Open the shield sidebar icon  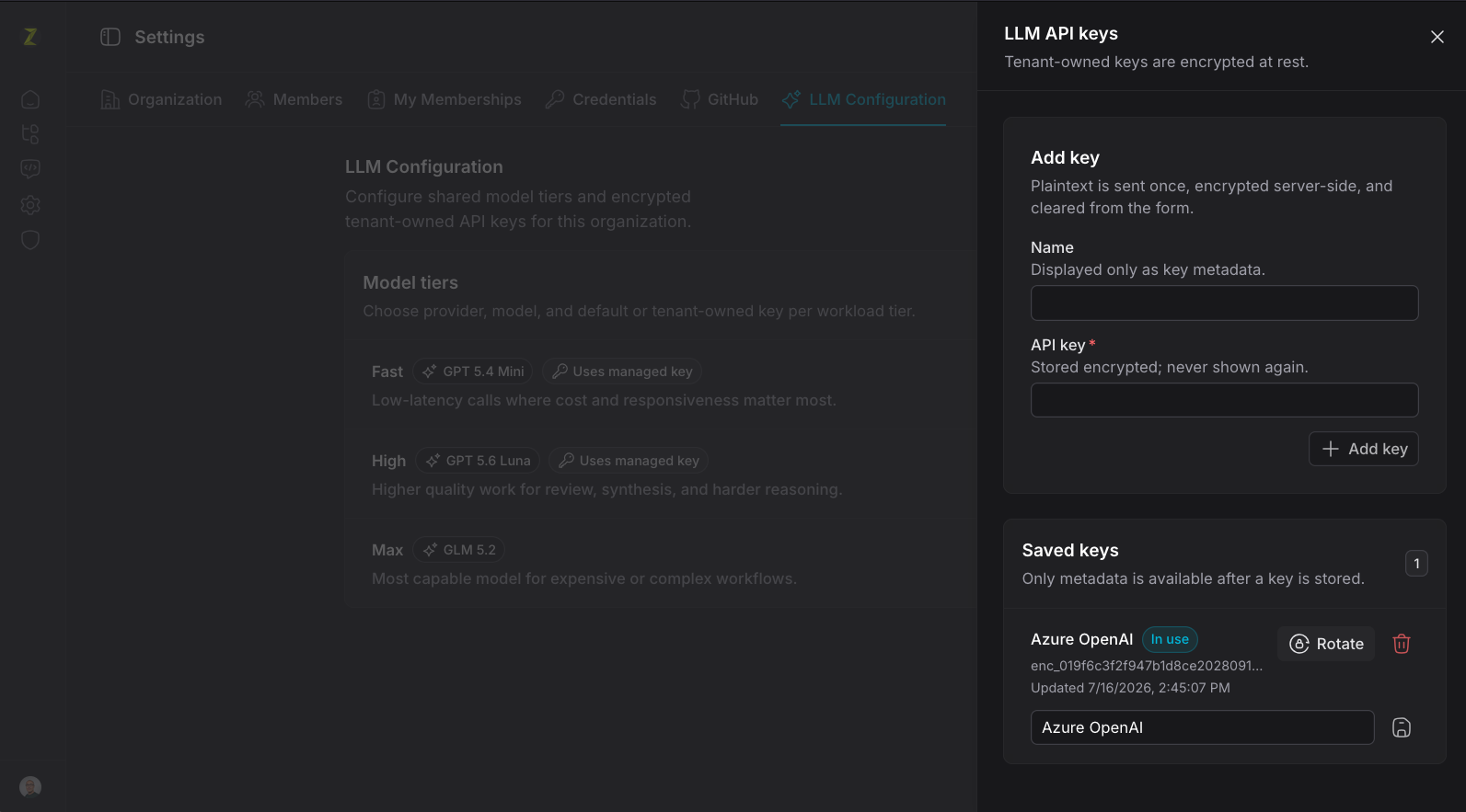tap(30, 240)
